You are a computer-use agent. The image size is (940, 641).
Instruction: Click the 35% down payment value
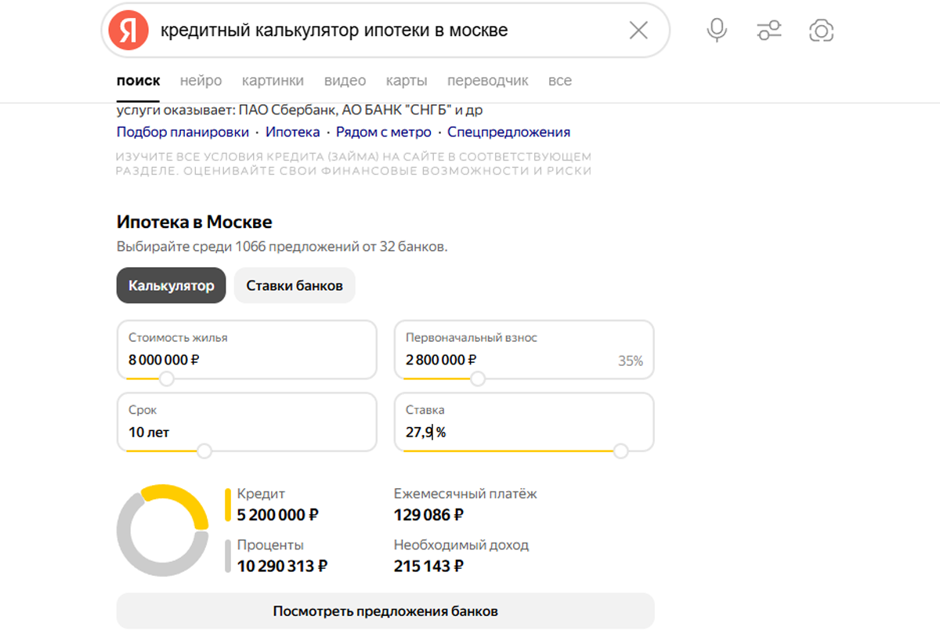coord(630,361)
